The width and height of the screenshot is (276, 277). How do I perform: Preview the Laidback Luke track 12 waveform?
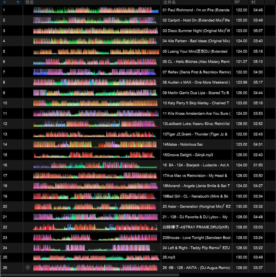coord(95,124)
